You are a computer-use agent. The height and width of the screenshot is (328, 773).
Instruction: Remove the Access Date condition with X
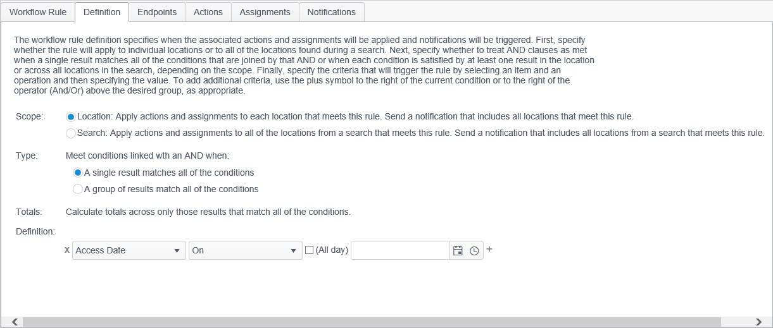tap(67, 250)
